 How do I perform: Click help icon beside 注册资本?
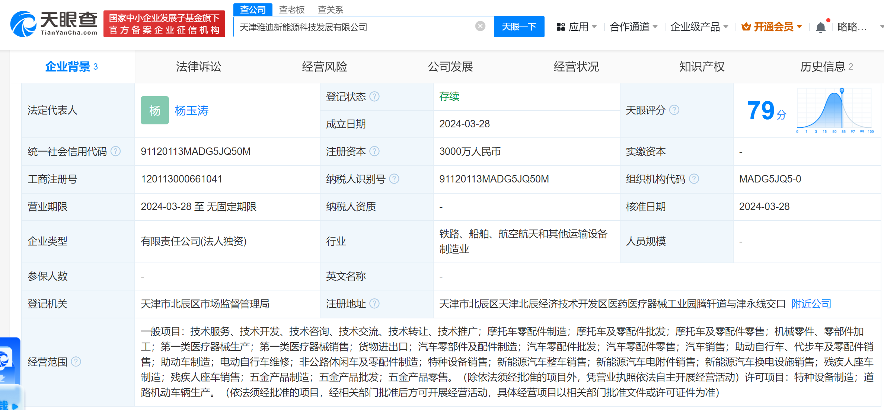coord(374,152)
